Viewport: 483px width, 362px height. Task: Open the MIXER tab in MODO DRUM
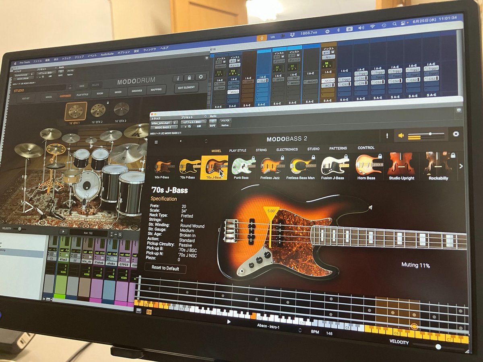point(118,93)
